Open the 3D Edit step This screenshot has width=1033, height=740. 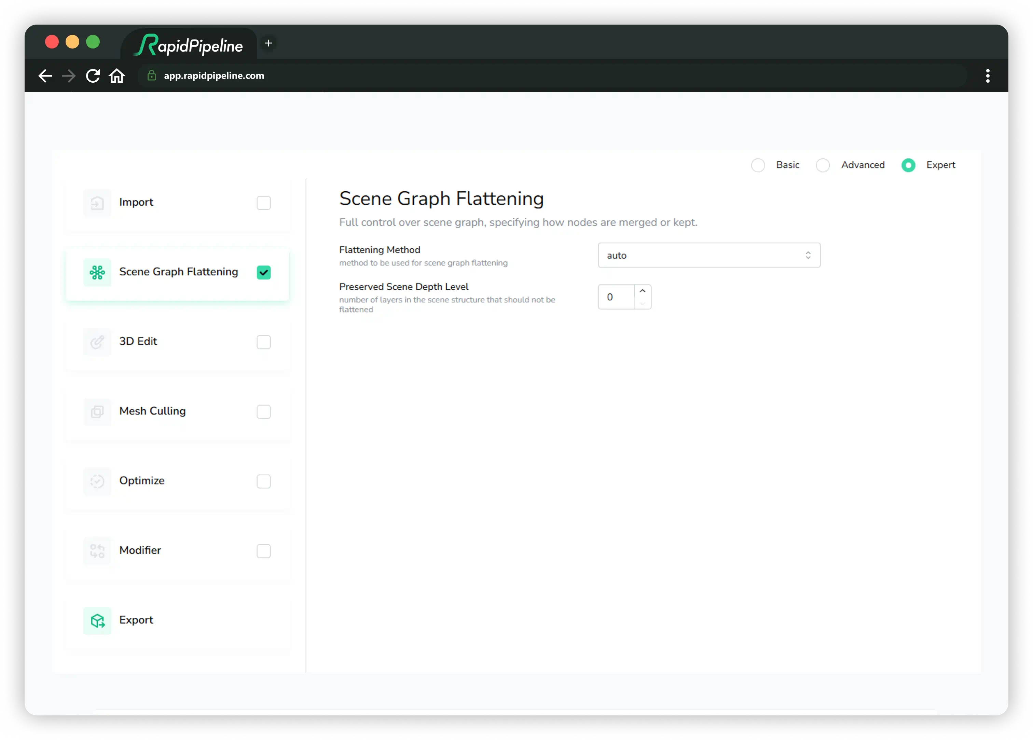point(177,342)
